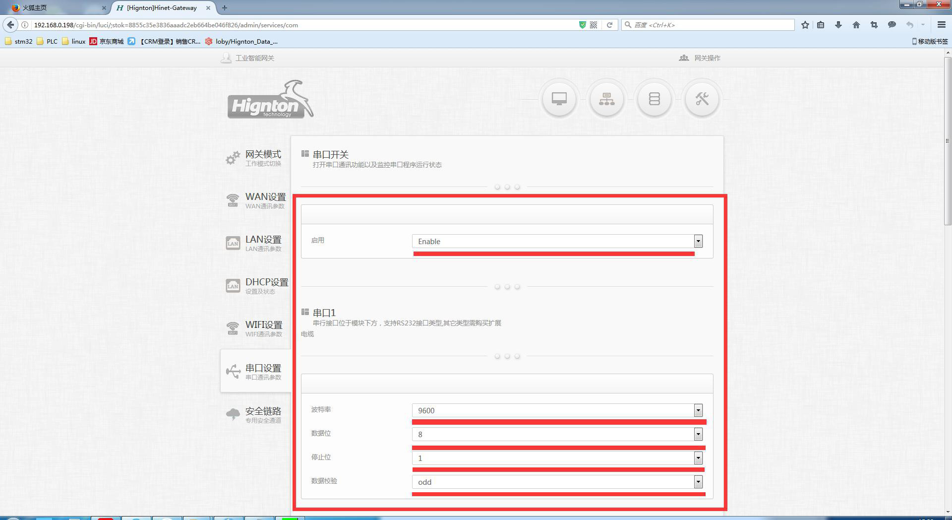Click the browser reload icon

click(x=609, y=25)
